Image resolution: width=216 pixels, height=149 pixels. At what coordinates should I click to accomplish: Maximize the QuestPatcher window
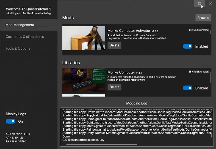[x=199, y=3]
